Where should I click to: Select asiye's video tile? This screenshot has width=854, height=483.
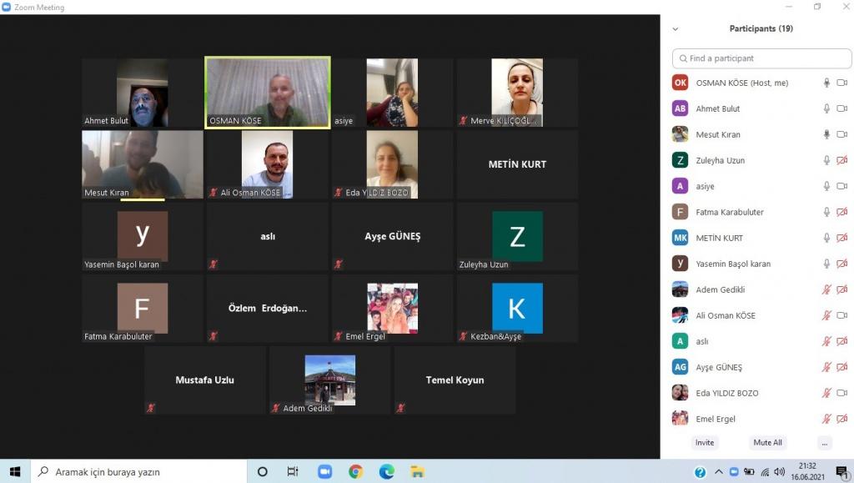[x=392, y=93]
